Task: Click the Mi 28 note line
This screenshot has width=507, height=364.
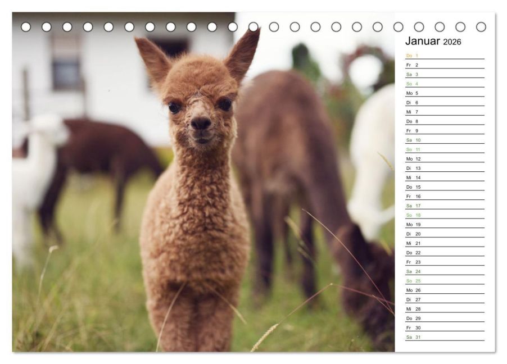Action: tap(444, 308)
